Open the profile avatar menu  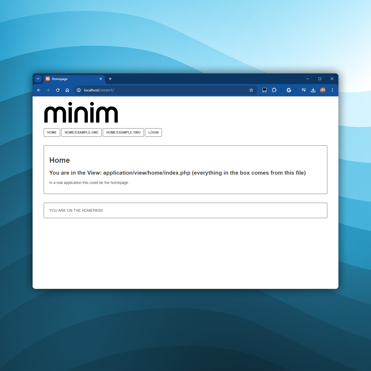[x=323, y=90]
